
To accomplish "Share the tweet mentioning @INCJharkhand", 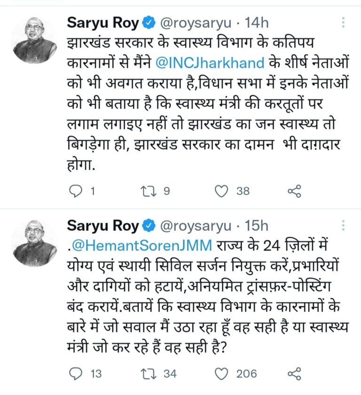I will tap(294, 191).
